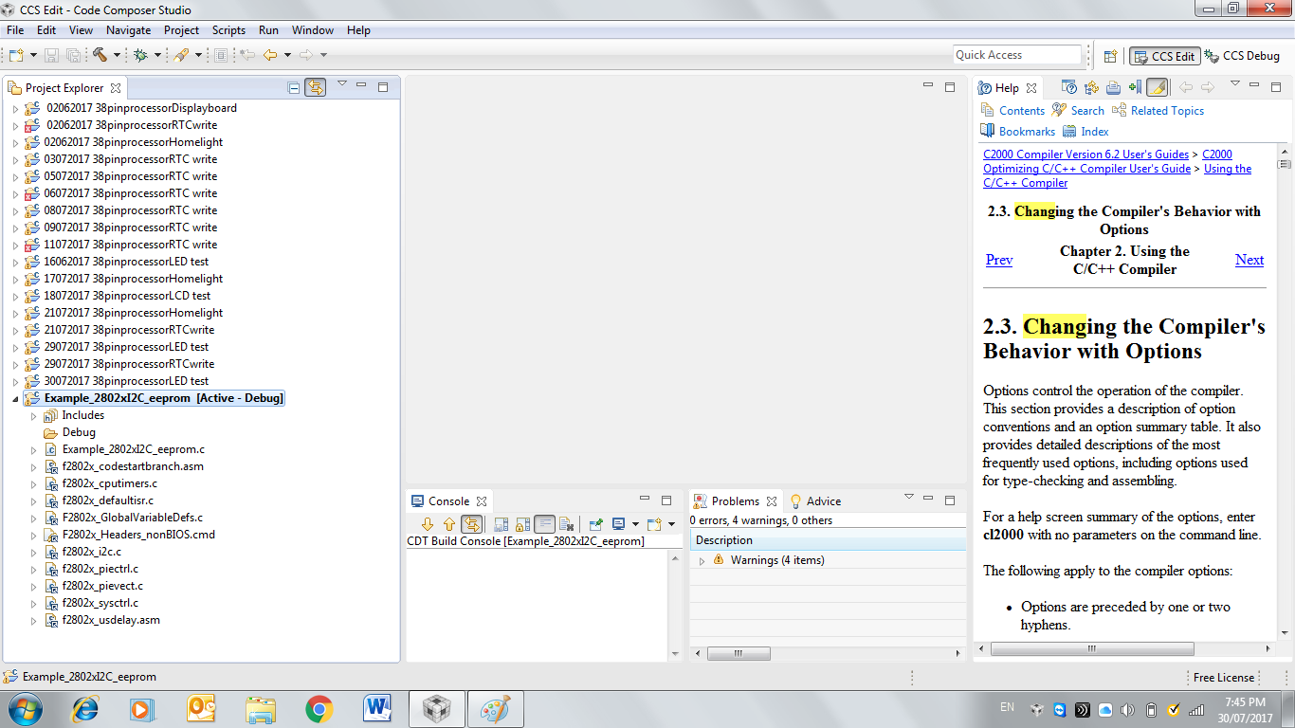1295x728 pixels.
Task: Click the Display Selected Console monitor icon
Action: 618,523
